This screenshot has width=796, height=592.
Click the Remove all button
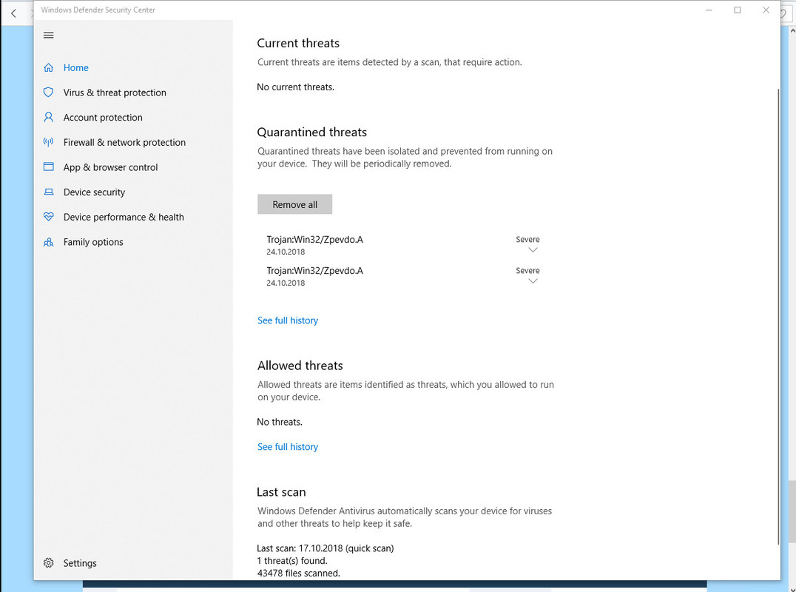[x=295, y=204]
